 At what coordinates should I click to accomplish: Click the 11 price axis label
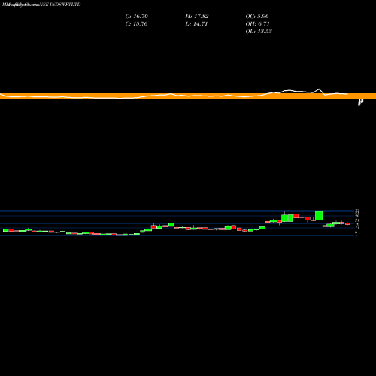click(x=357, y=228)
